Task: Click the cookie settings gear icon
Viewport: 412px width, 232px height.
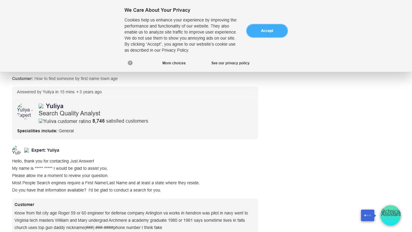Action: pyautogui.click(x=130, y=63)
